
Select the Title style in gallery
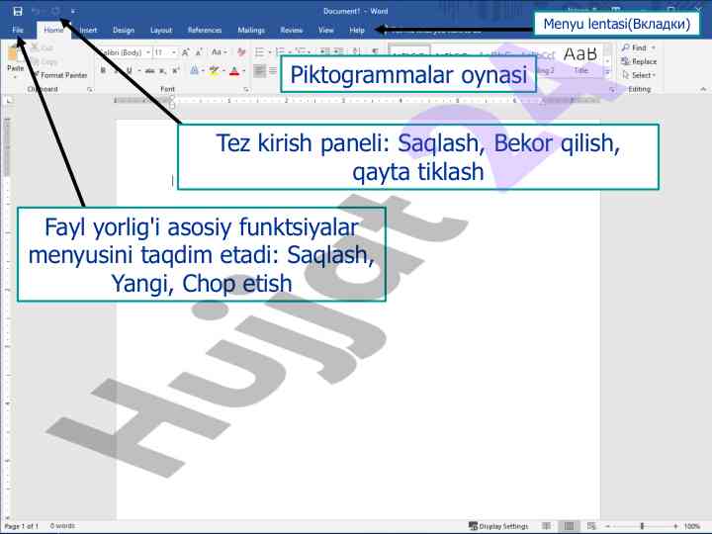(x=580, y=60)
